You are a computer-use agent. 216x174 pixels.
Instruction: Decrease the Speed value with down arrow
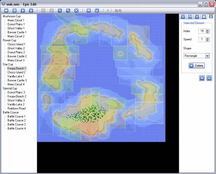coord(207,41)
